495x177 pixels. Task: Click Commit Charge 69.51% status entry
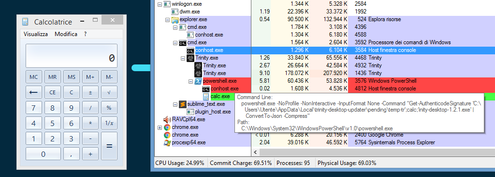pyautogui.click(x=241, y=163)
